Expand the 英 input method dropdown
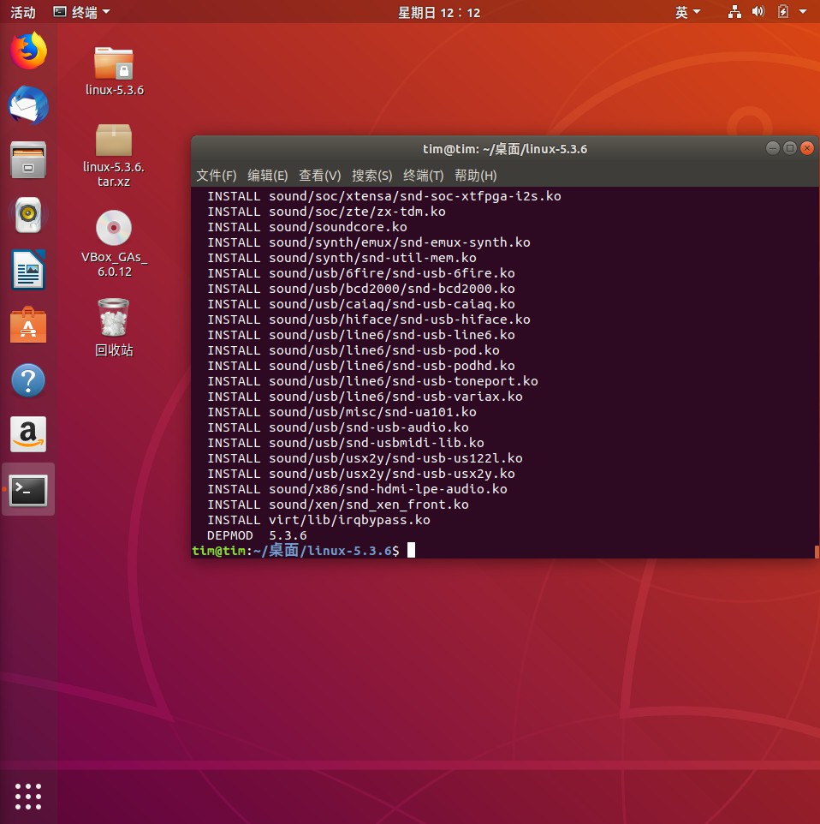 pos(687,12)
